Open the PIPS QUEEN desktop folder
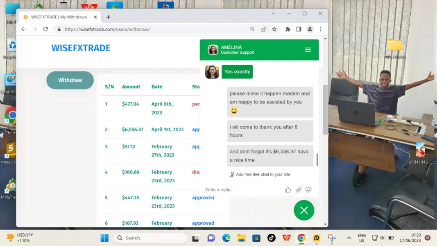 [395, 49]
